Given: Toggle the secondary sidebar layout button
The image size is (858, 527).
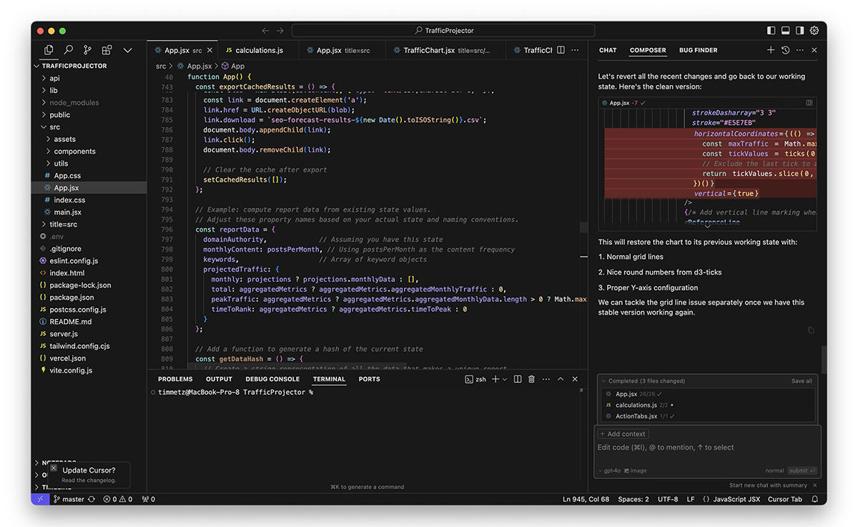Looking at the screenshot, I should 799,31.
